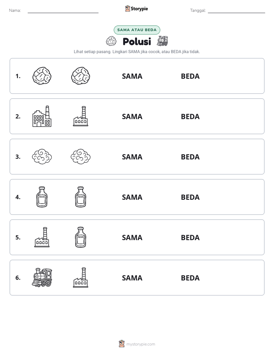Choose SAMA for row 3
Viewport: 274px width, 355px height.
tap(132, 157)
